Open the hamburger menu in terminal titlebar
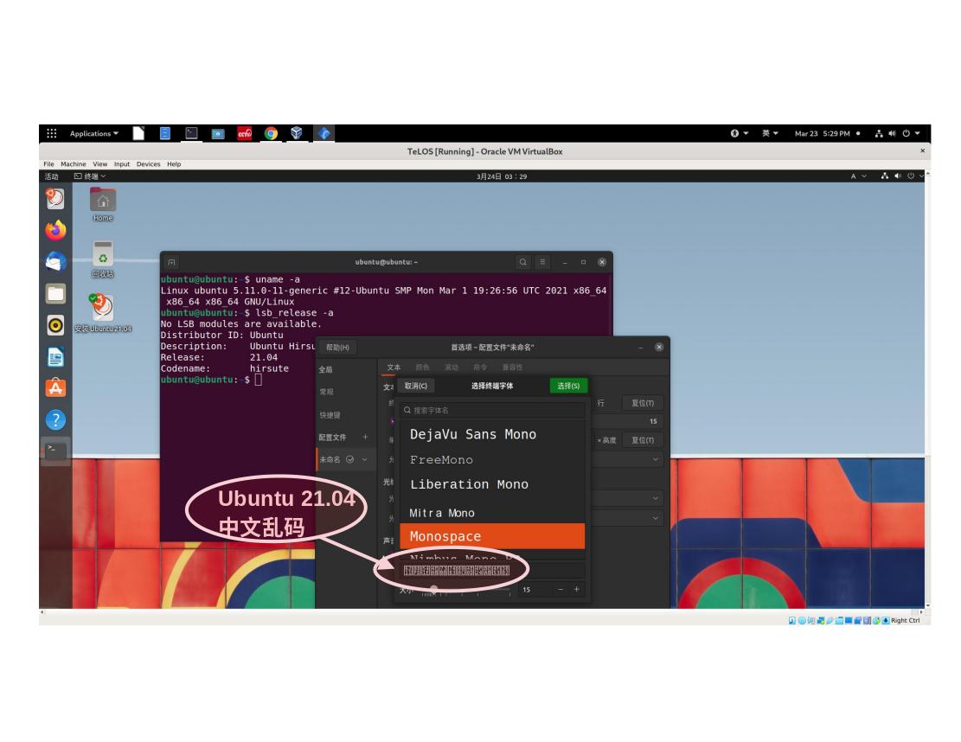 coord(542,262)
